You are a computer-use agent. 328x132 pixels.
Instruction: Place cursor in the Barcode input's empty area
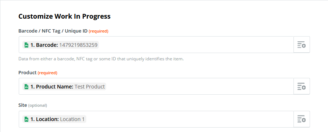click(x=195, y=45)
